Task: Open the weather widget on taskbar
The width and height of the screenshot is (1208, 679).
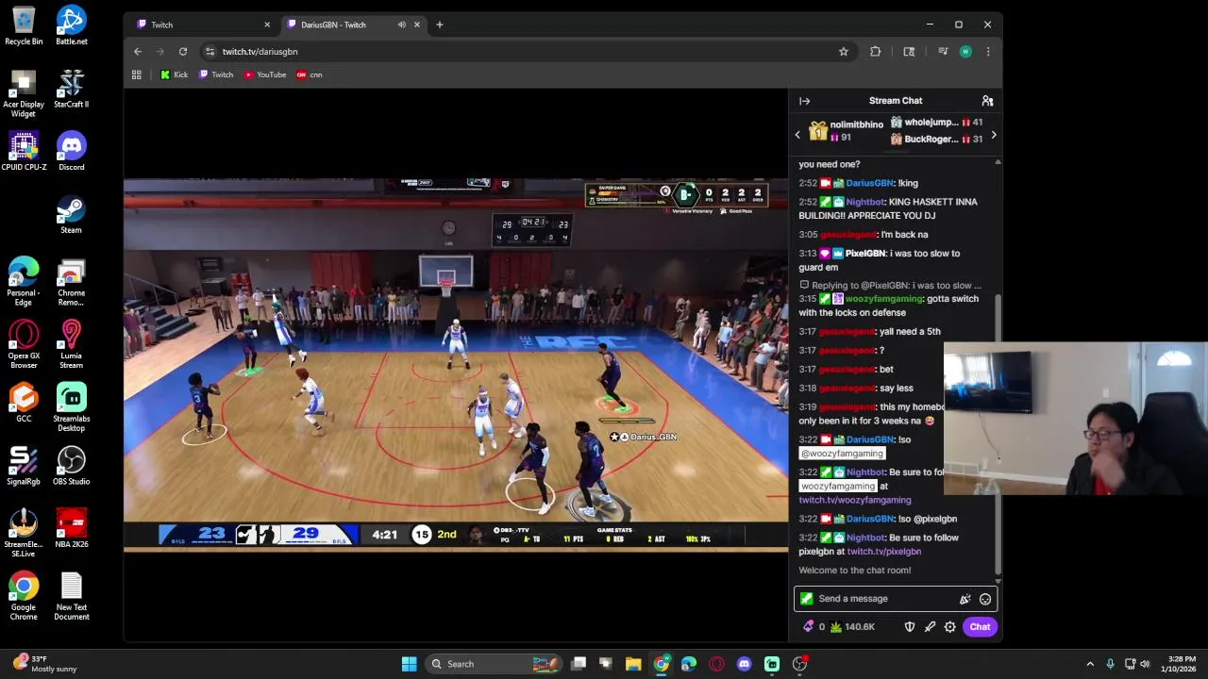Action: point(45,664)
